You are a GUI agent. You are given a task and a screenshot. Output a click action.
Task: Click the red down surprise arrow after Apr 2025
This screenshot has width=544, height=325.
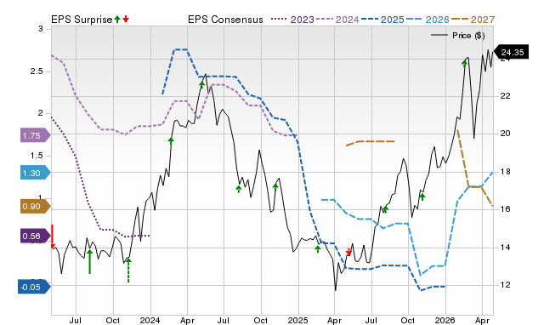click(x=349, y=252)
